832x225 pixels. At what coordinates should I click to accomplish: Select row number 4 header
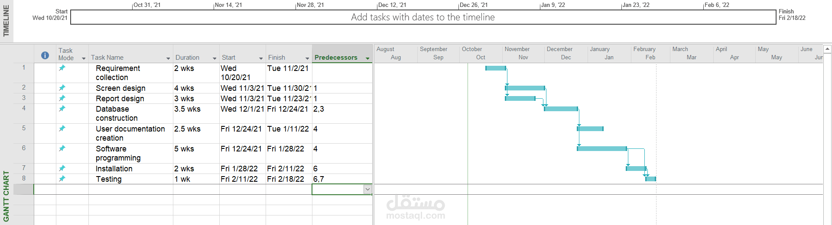tap(24, 108)
